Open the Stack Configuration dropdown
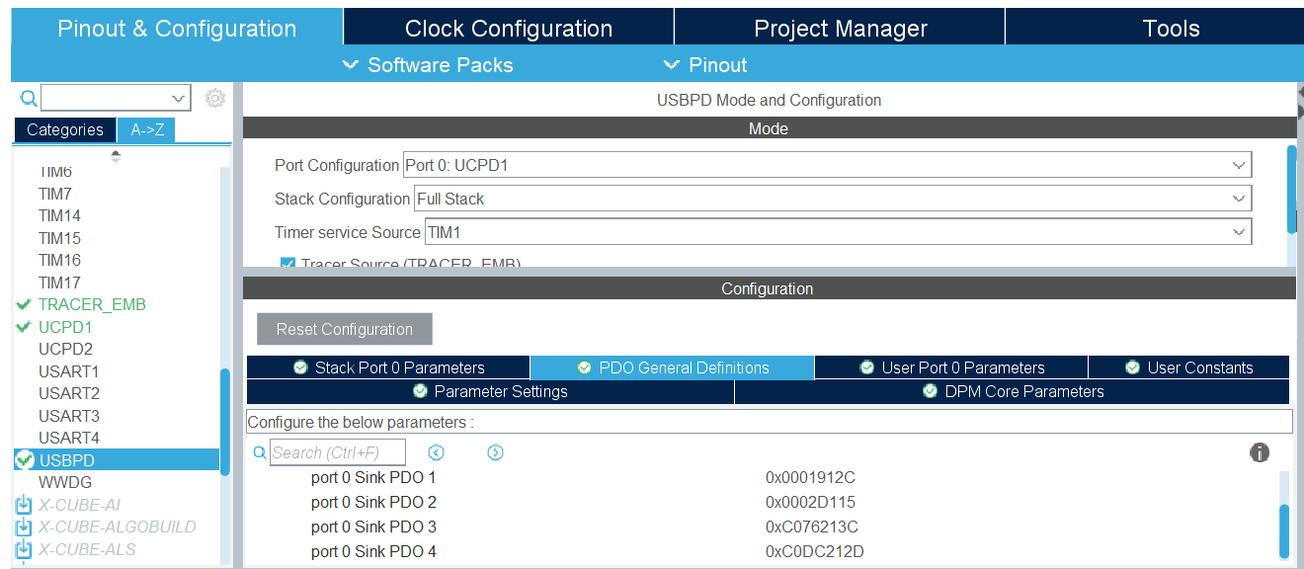 [1238, 198]
